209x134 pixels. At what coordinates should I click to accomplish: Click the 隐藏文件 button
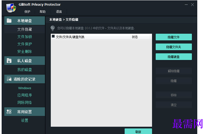[174, 37]
